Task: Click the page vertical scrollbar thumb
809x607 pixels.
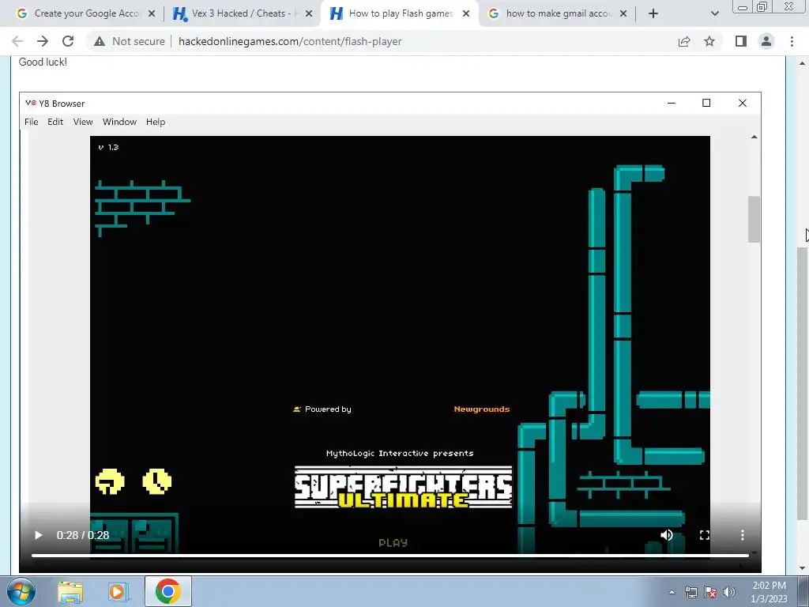Action: pyautogui.click(x=802, y=382)
